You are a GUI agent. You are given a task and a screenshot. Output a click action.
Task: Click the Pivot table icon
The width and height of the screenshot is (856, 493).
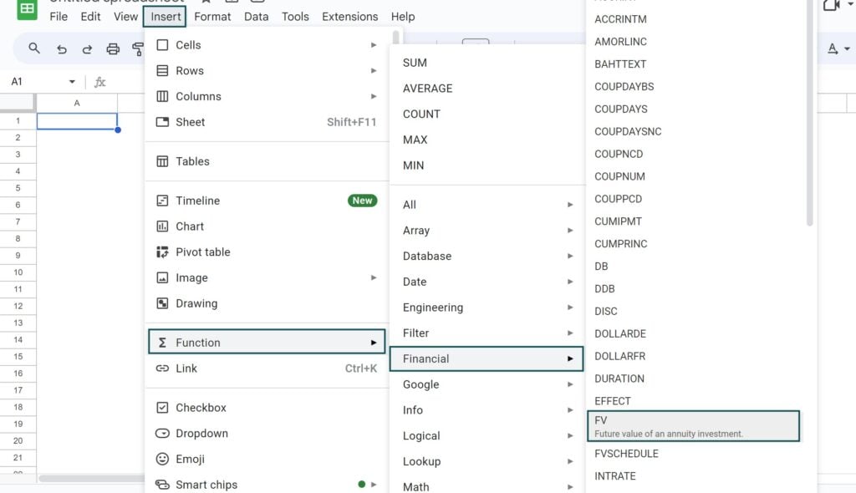(x=162, y=252)
